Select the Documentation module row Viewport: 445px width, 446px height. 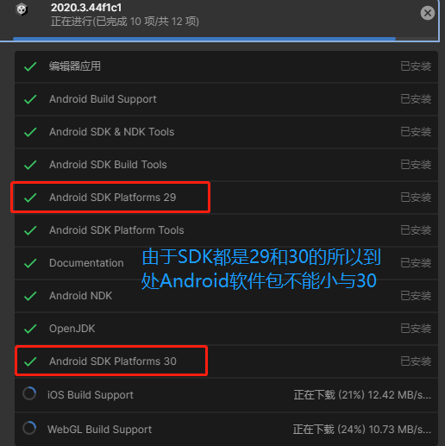click(226, 263)
